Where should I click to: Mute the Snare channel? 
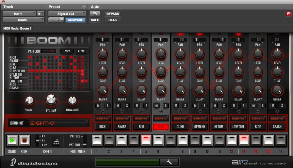pos(118,106)
